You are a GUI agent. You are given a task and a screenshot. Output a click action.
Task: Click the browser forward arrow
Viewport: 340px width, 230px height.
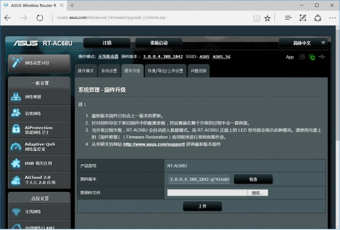[24, 18]
